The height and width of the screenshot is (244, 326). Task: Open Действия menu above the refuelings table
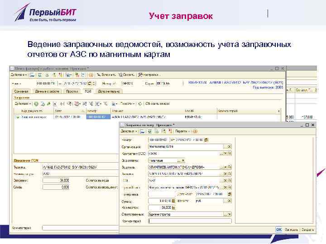click(23, 103)
